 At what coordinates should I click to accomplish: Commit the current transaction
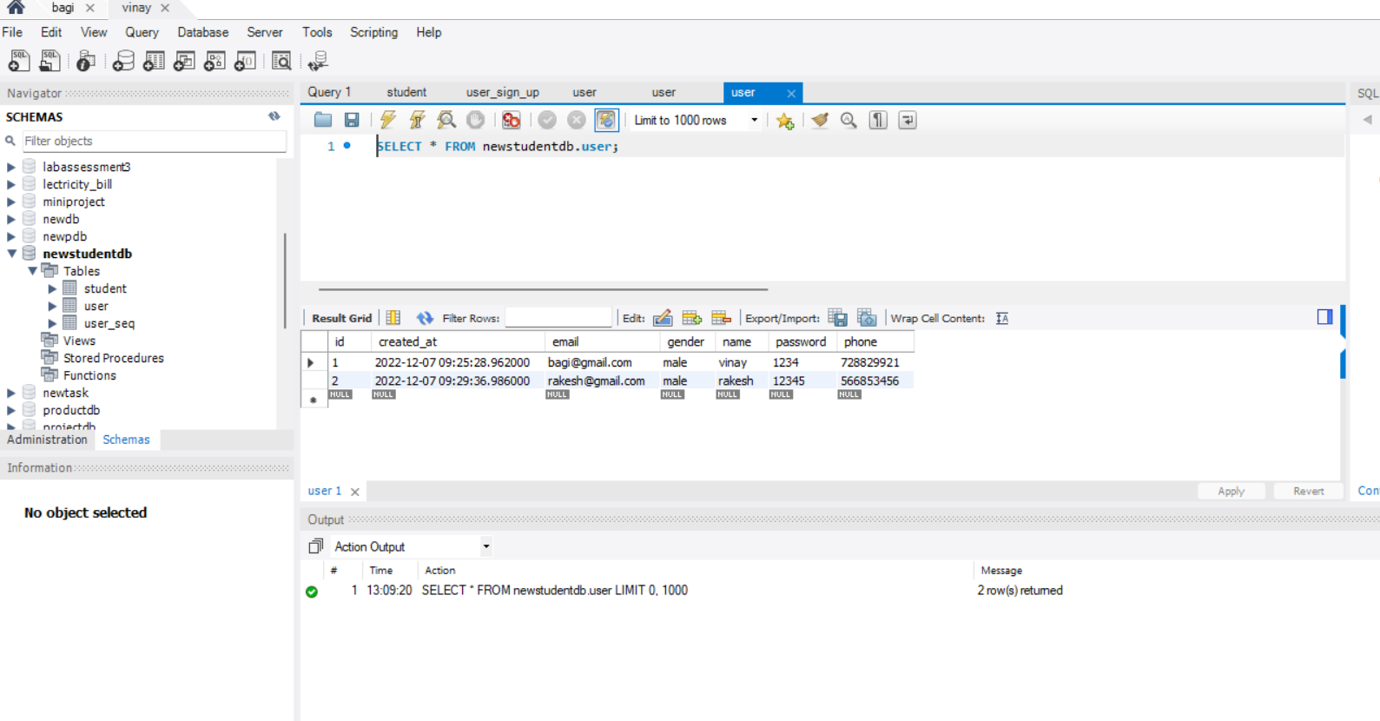point(547,120)
